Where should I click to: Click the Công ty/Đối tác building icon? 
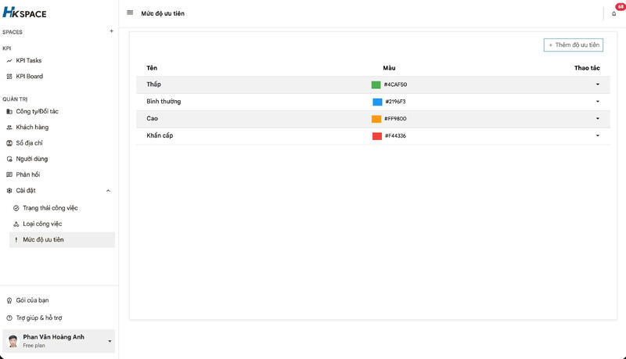(x=9, y=112)
